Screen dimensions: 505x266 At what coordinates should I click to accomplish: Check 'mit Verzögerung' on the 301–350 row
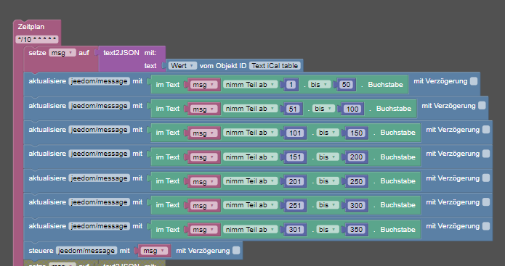pyautogui.click(x=485, y=226)
